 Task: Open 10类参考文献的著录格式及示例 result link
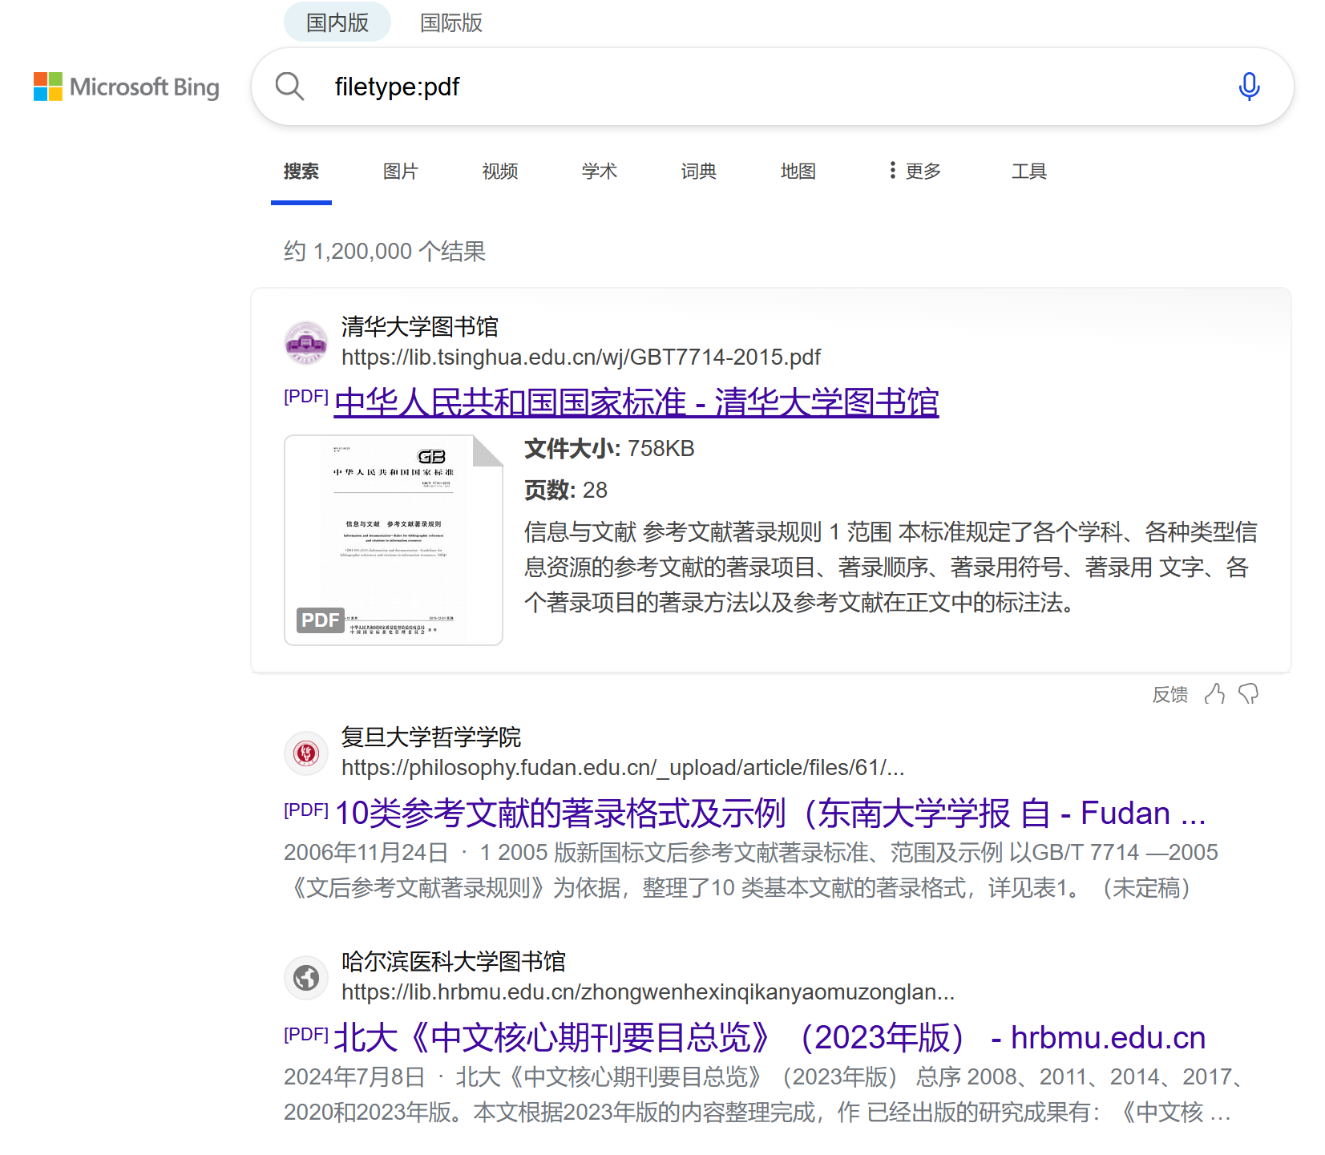point(770,813)
